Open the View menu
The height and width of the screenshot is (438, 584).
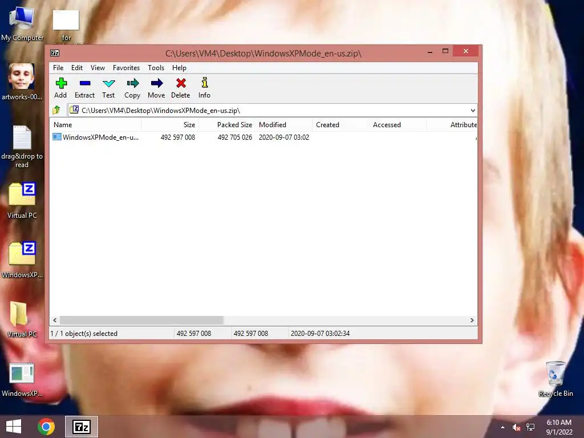(x=98, y=68)
